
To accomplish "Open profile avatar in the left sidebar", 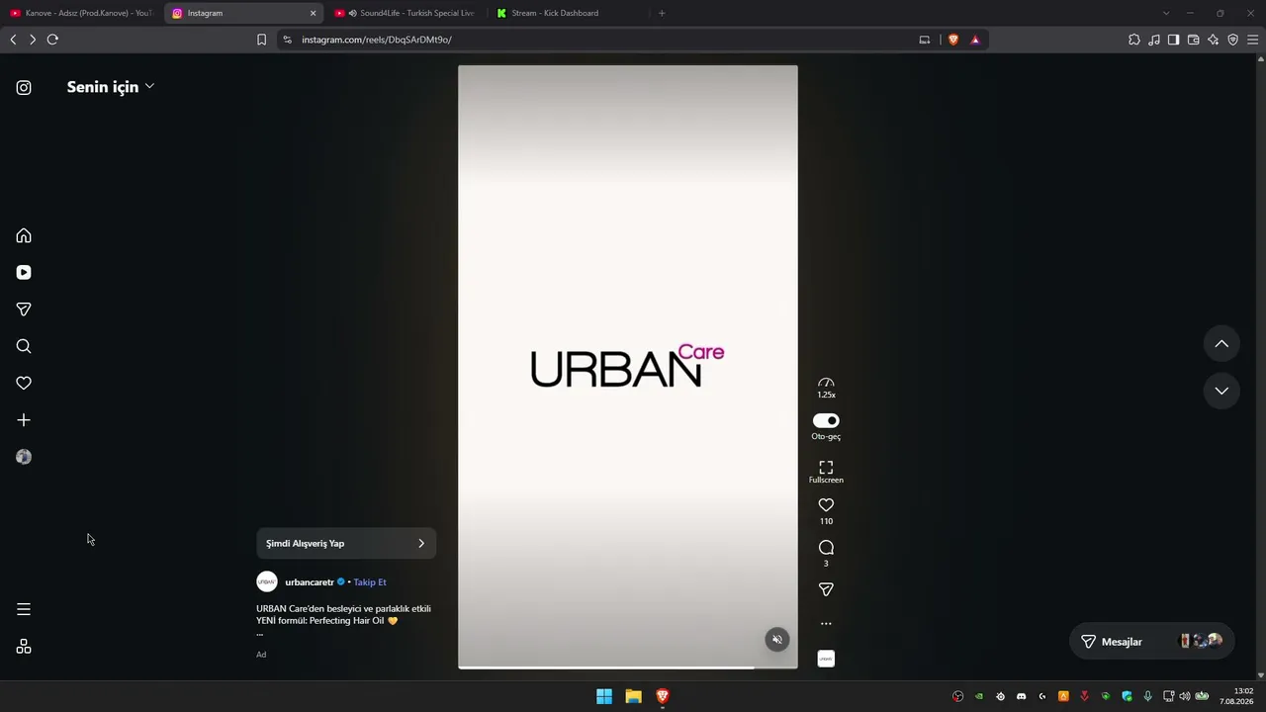I will tap(24, 457).
